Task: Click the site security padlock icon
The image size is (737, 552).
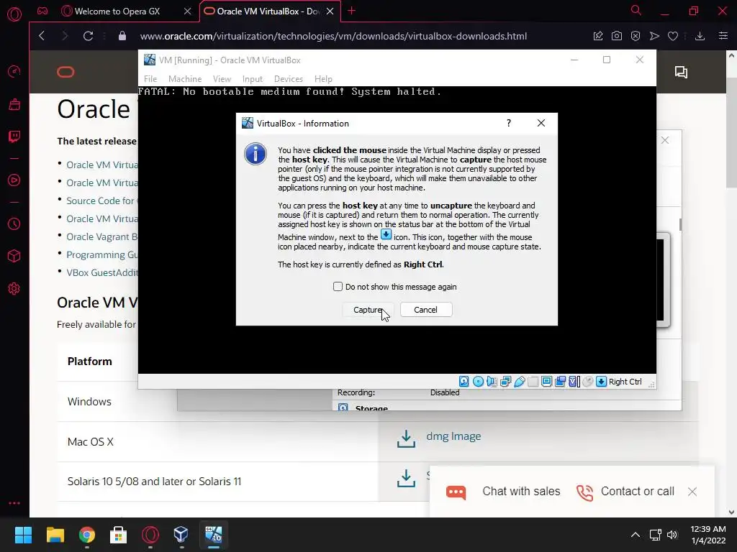Action: point(122,36)
